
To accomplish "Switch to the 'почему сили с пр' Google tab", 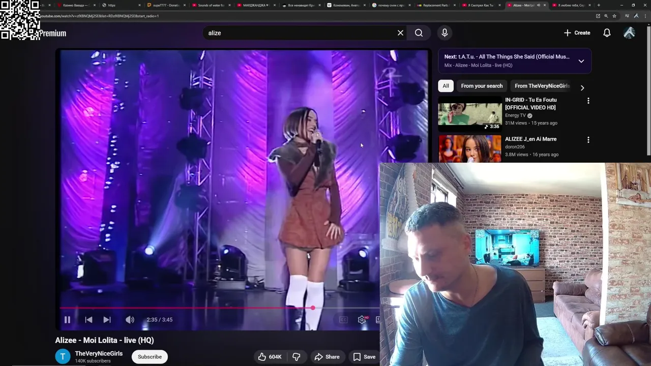I will (x=391, y=5).
